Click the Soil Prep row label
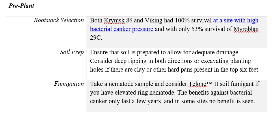 click(72, 52)
